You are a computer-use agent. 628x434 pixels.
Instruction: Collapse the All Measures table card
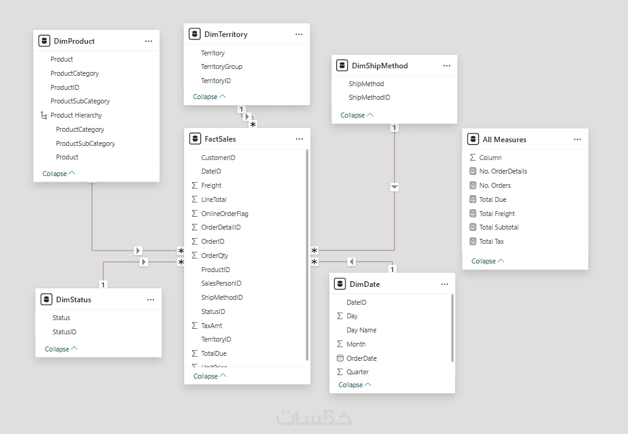[488, 261]
